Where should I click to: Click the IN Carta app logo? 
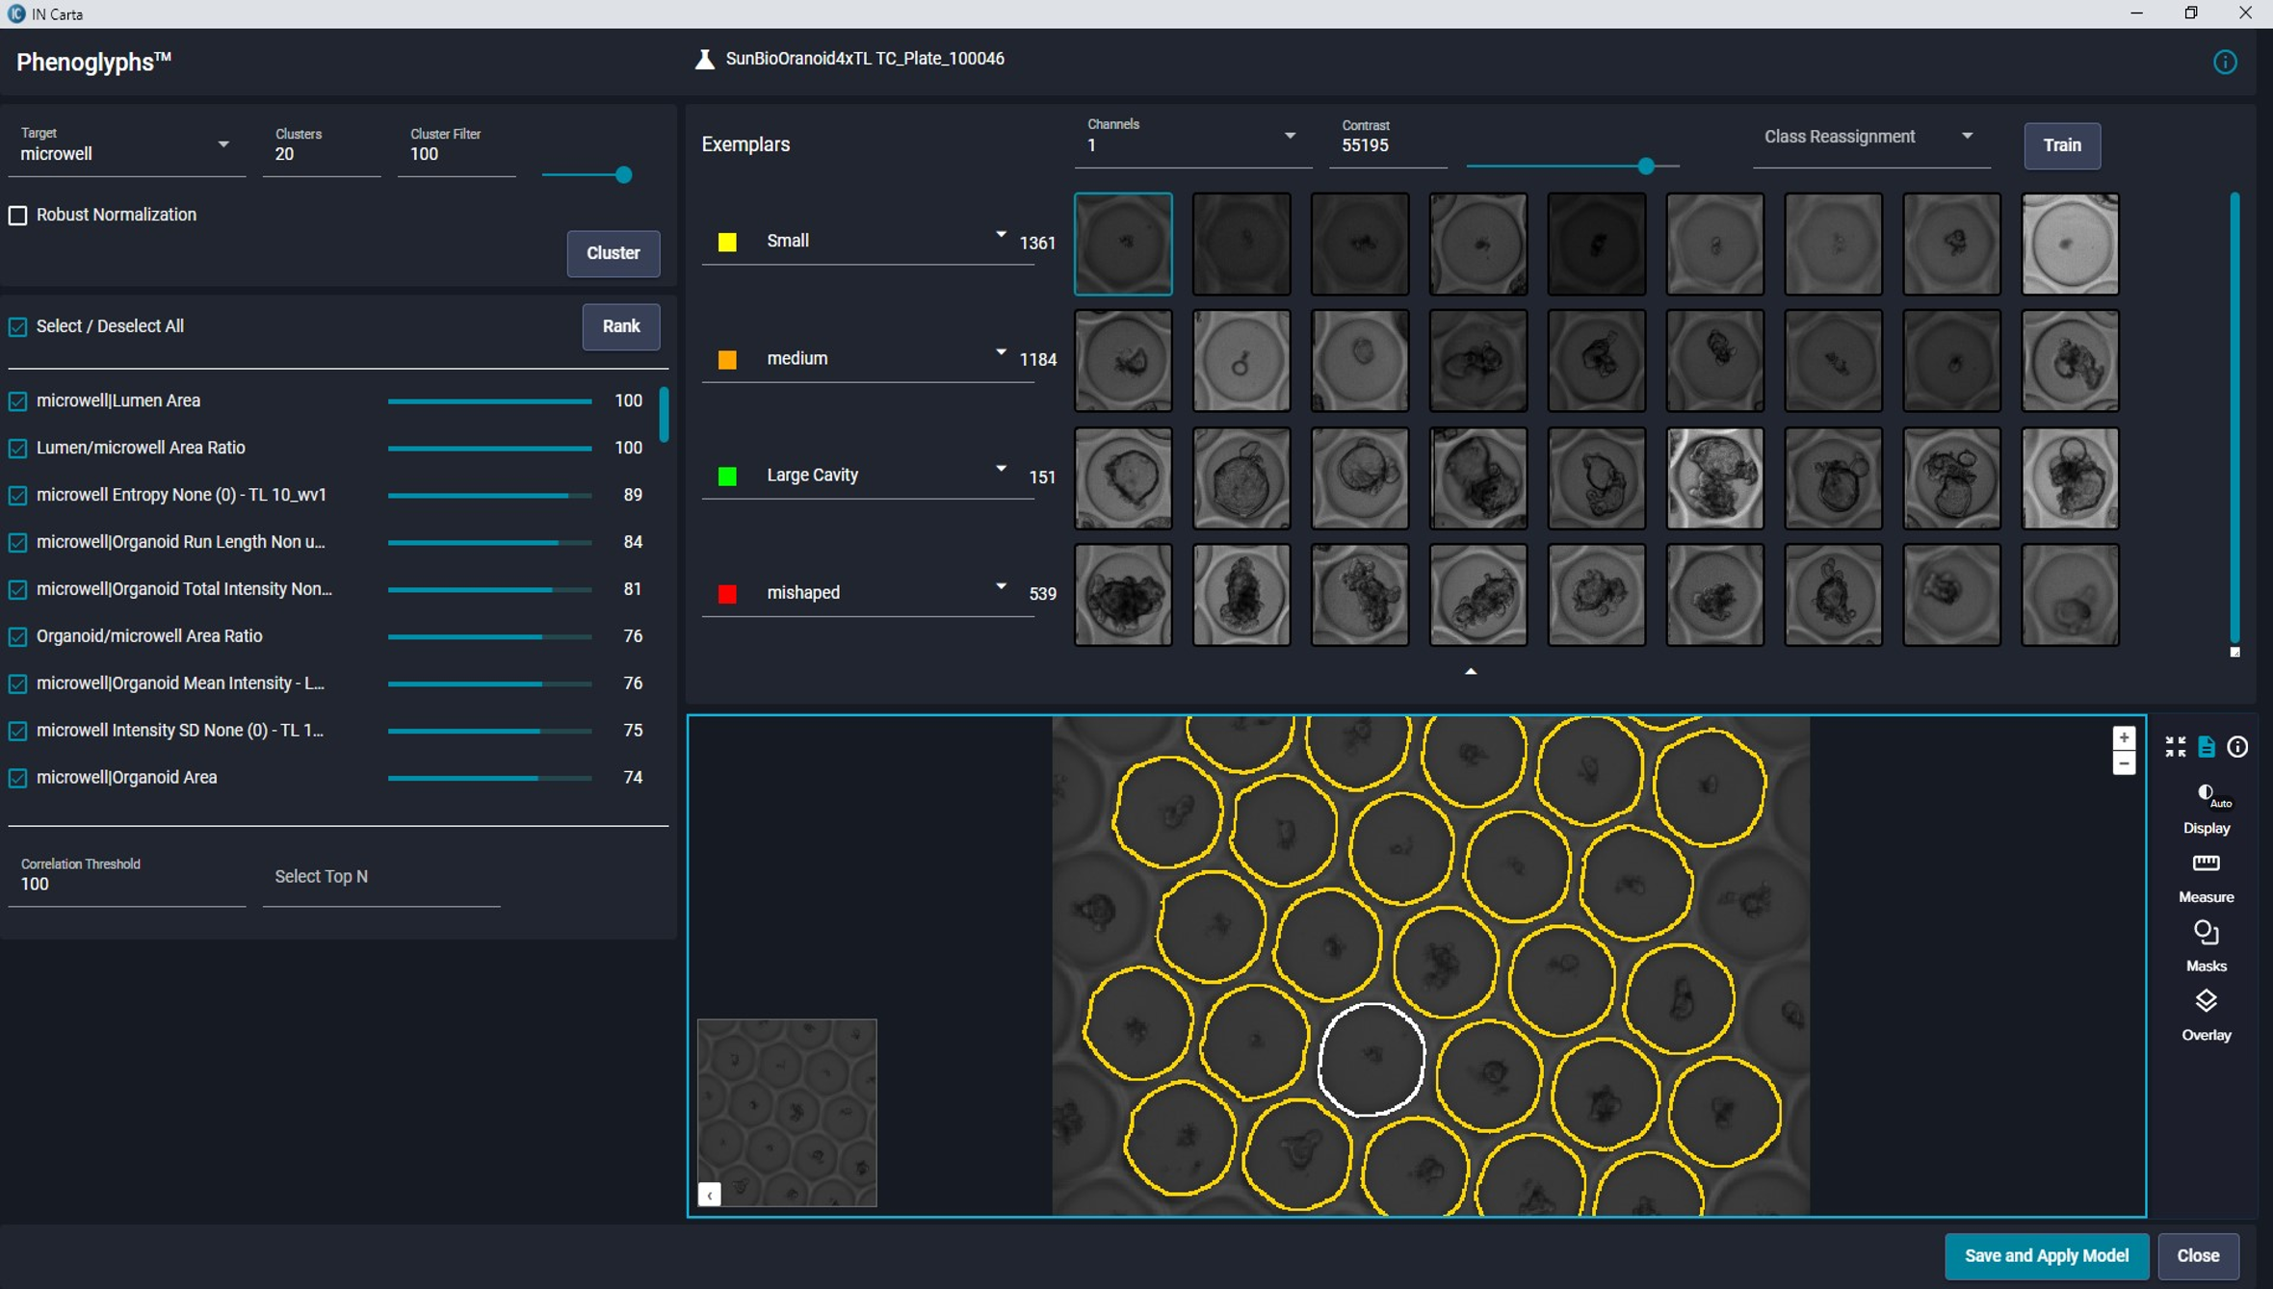click(x=15, y=13)
